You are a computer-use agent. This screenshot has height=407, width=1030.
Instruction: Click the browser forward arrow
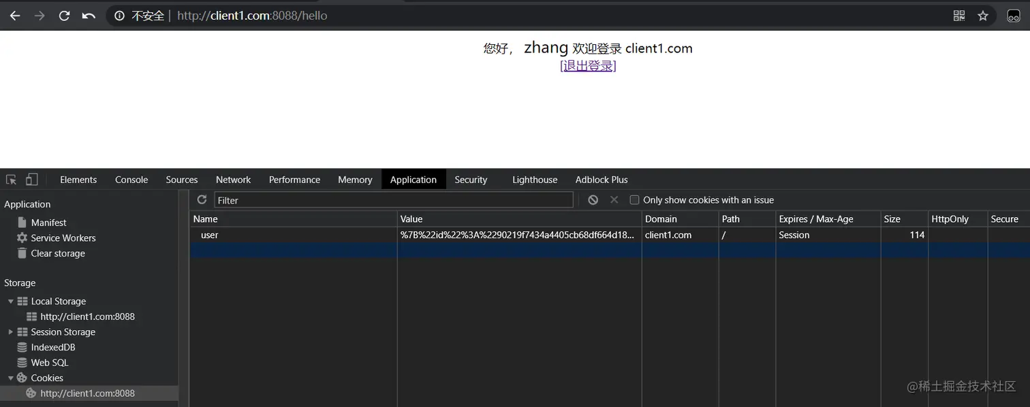point(40,16)
